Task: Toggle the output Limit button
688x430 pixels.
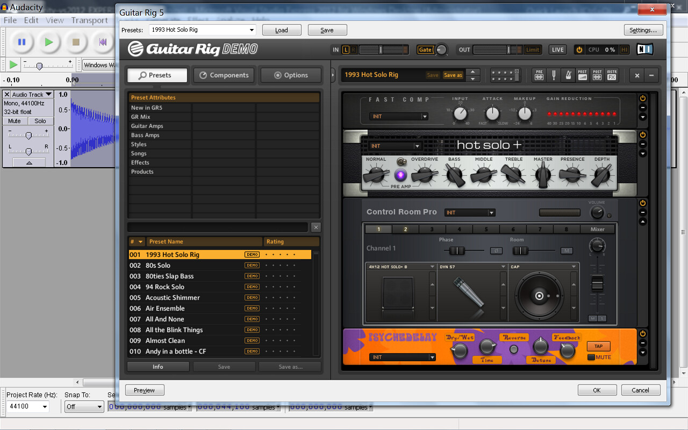Action: tap(533, 50)
